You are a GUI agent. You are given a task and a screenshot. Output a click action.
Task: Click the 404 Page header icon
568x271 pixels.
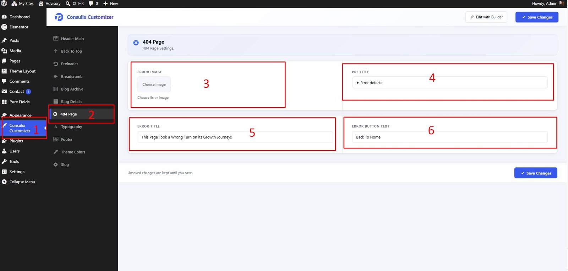coord(136,43)
